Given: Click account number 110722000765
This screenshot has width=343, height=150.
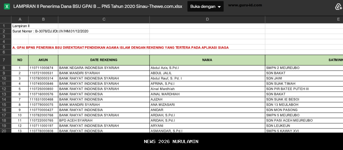Looking at the screenshot, I should click(43, 120).
